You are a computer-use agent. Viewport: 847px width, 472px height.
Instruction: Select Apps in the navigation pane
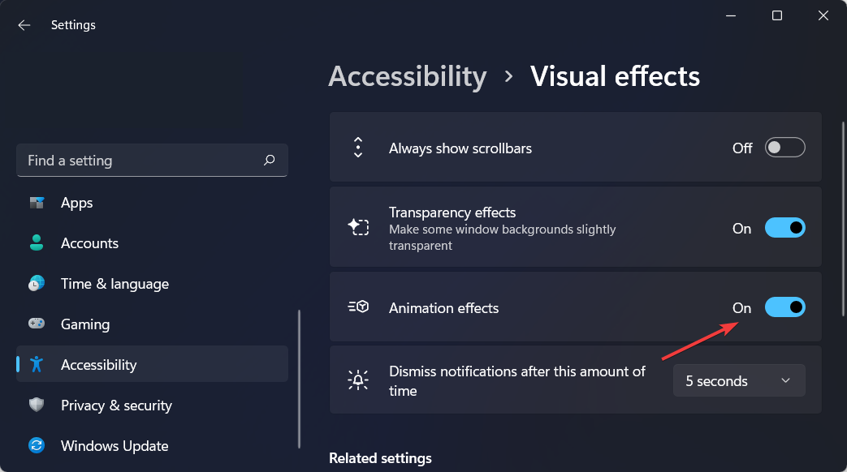pos(77,202)
